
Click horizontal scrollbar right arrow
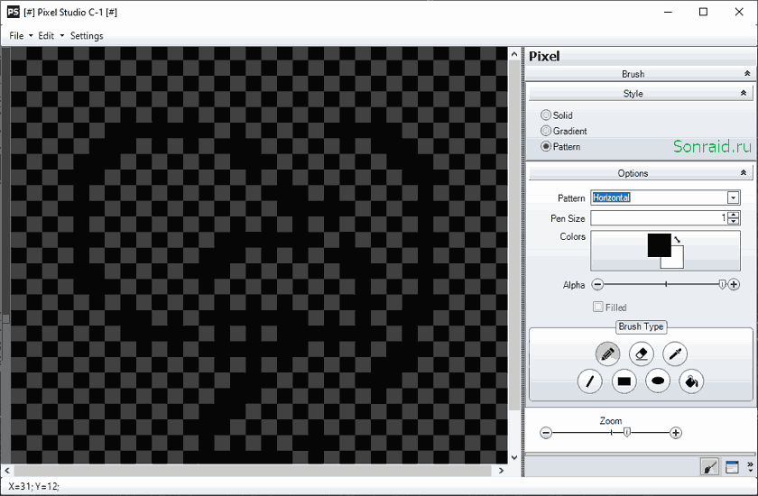point(502,470)
